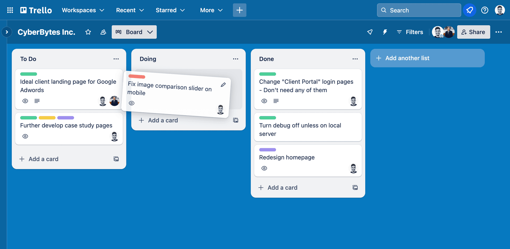
Task: Open the Doing list actions menu
Action: click(x=236, y=59)
